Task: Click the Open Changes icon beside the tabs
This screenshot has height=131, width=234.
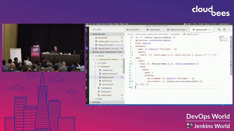Action: [x=219, y=29]
